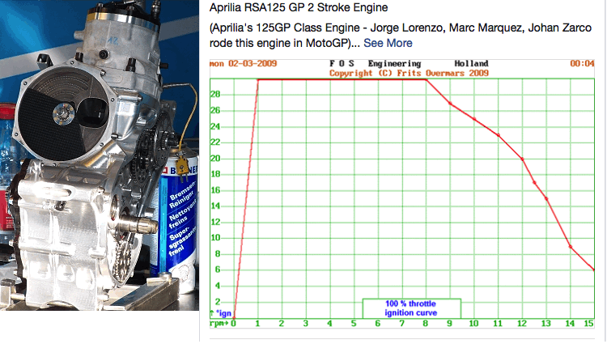Screen dimensions: 607x344
Task: Click the time '00:04' at chart corner
Action: tap(582, 63)
